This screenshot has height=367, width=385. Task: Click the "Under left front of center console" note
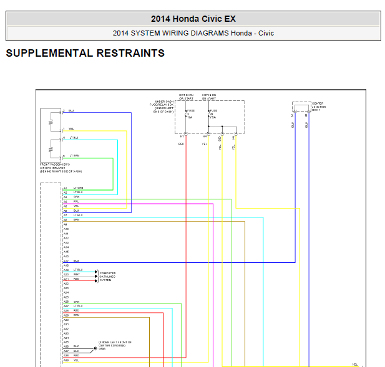pyautogui.click(x=115, y=344)
